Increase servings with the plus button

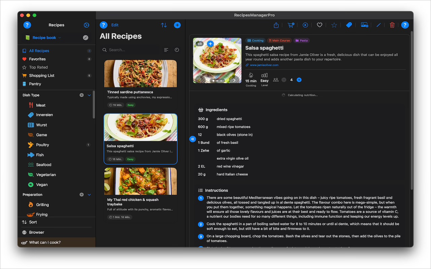pyautogui.click(x=299, y=80)
